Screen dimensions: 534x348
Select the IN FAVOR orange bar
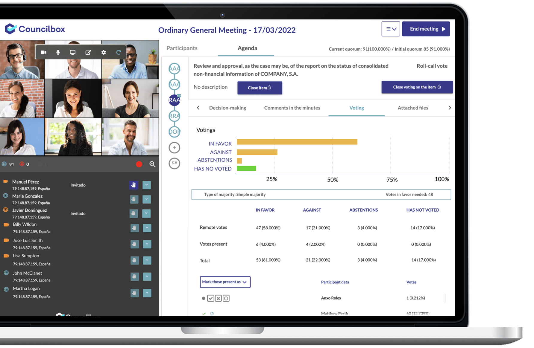(x=297, y=142)
